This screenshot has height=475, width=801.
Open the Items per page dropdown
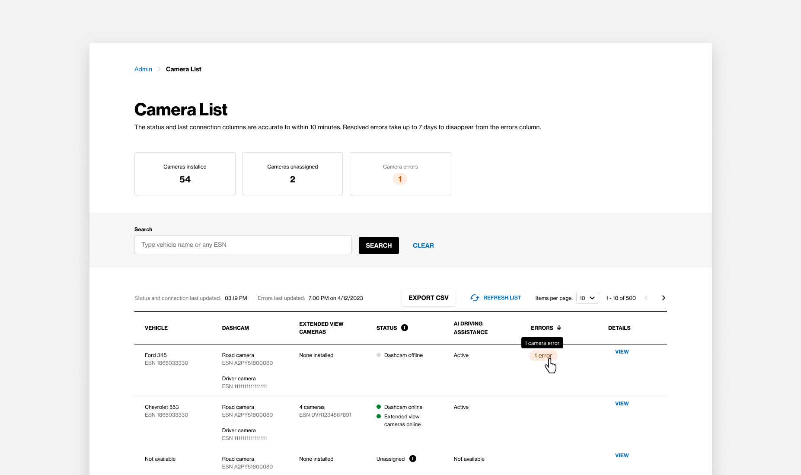pyautogui.click(x=587, y=298)
